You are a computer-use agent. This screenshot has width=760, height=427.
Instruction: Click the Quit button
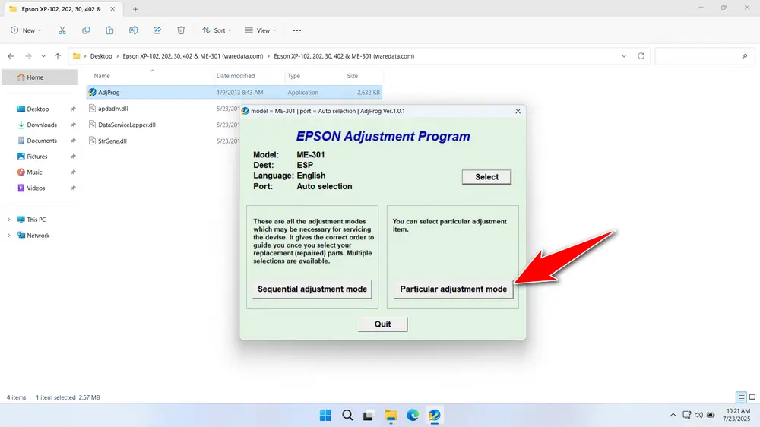(x=382, y=324)
